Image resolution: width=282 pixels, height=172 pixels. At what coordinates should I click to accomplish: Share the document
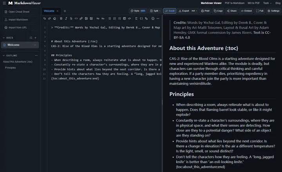pos(231,11)
